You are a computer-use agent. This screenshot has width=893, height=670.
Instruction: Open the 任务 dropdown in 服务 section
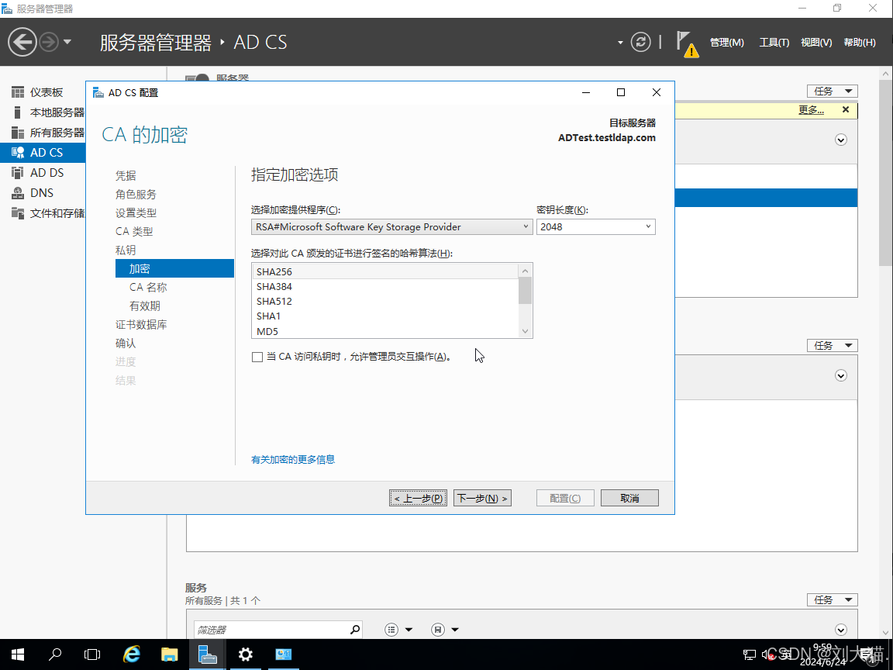832,600
